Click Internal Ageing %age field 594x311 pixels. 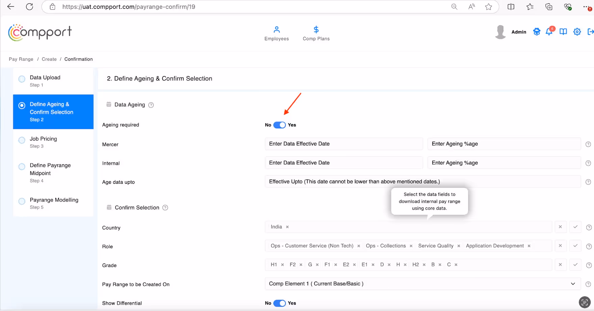point(504,163)
